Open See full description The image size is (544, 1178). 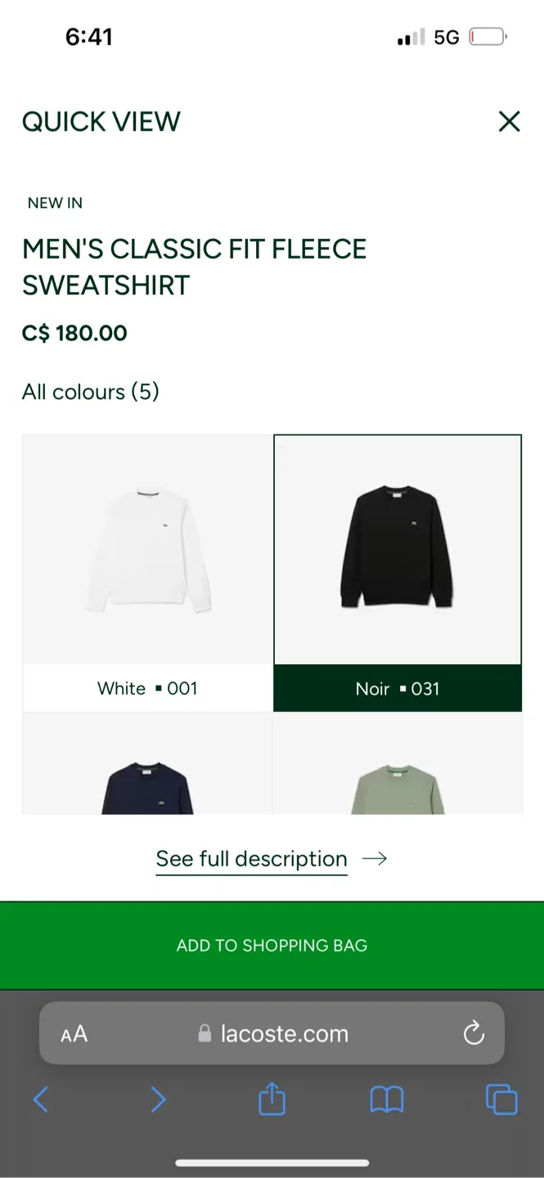(251, 858)
